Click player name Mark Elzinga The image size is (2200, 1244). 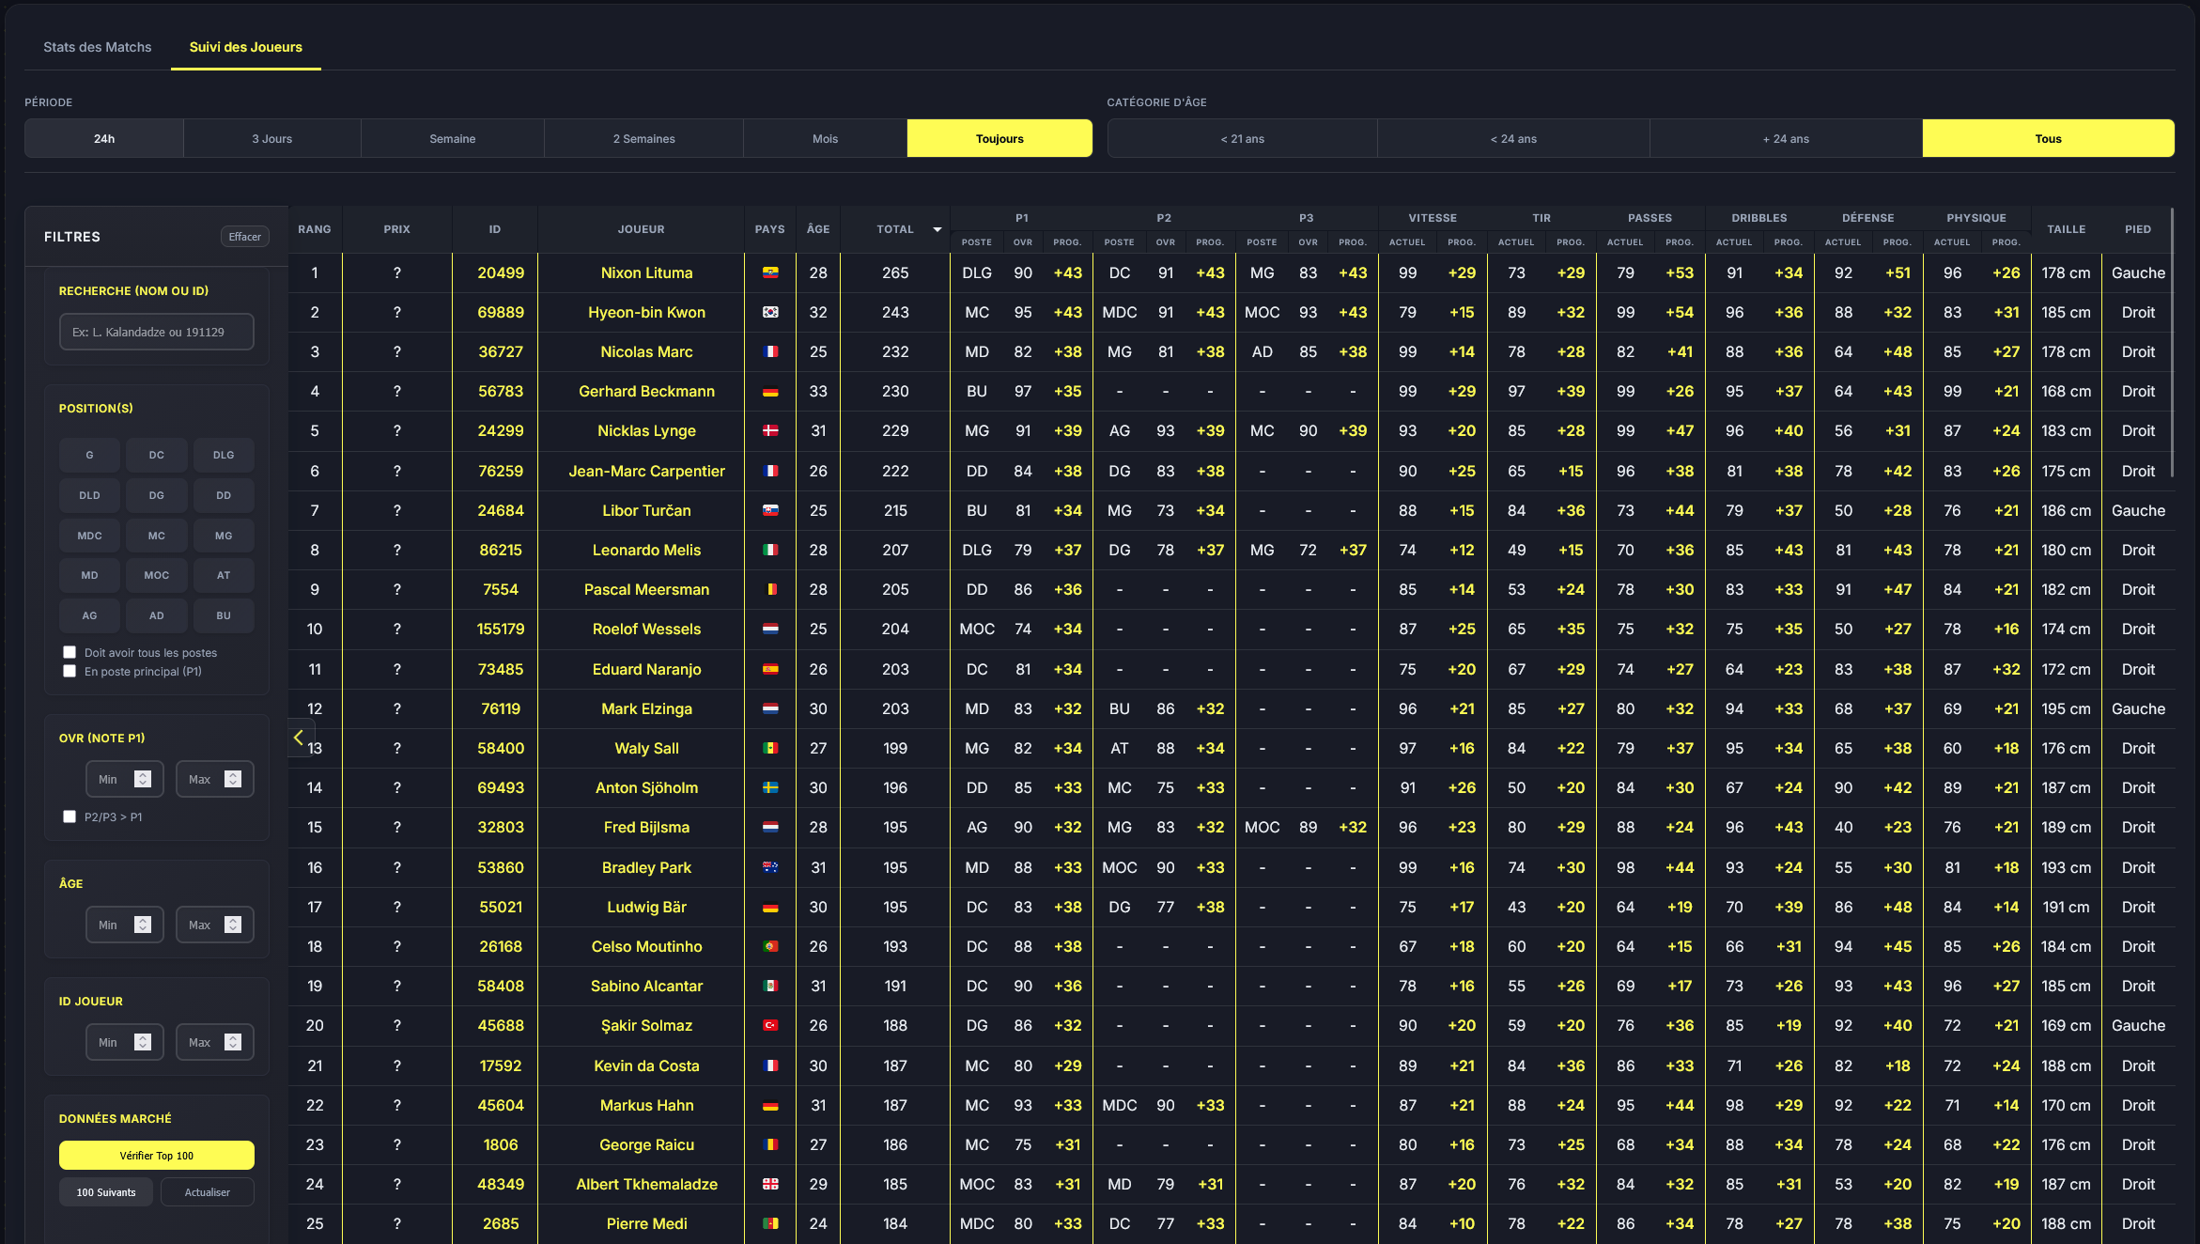(x=647, y=708)
